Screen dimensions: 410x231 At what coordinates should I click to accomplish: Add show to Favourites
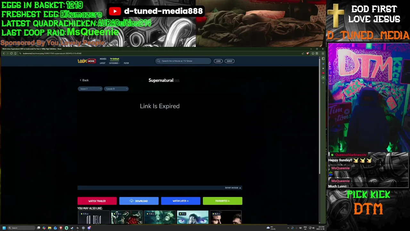pyautogui.click(x=223, y=201)
